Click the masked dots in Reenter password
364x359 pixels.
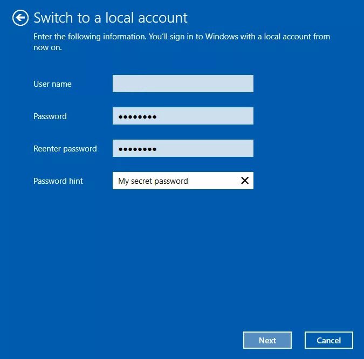pyautogui.click(x=137, y=149)
